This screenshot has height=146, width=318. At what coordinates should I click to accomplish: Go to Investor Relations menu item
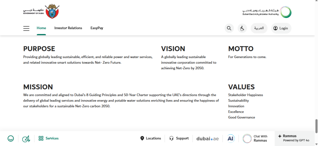(68, 28)
